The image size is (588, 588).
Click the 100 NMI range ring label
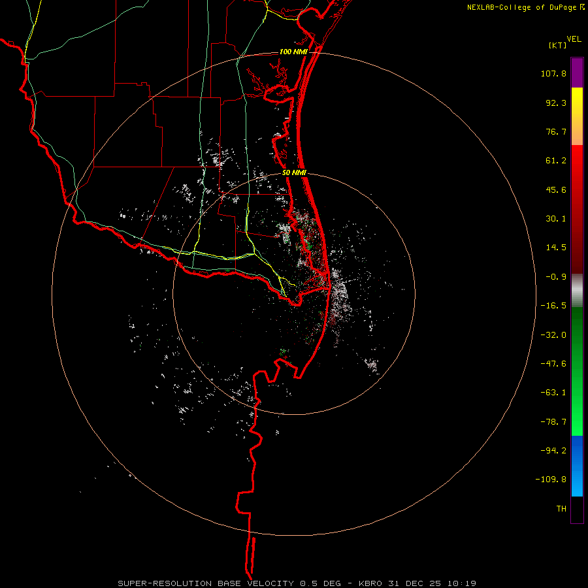293,52
